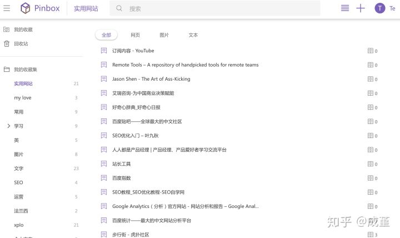This screenshot has width=400, height=238.
Task: Open 我的收藏 in sidebar
Action: 23,29
